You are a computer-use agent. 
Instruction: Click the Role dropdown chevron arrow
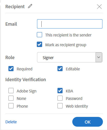[x=99, y=57]
